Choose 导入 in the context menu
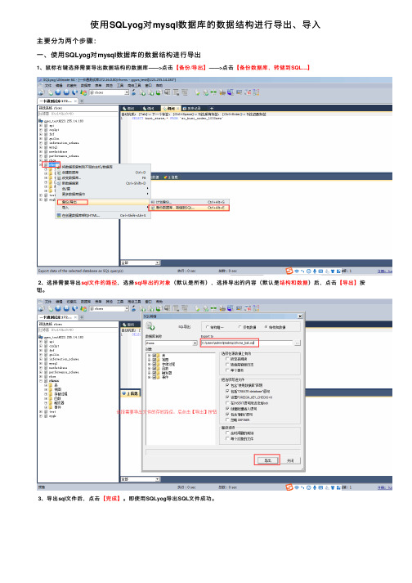This screenshot has width=412, height=583. click(x=102, y=208)
